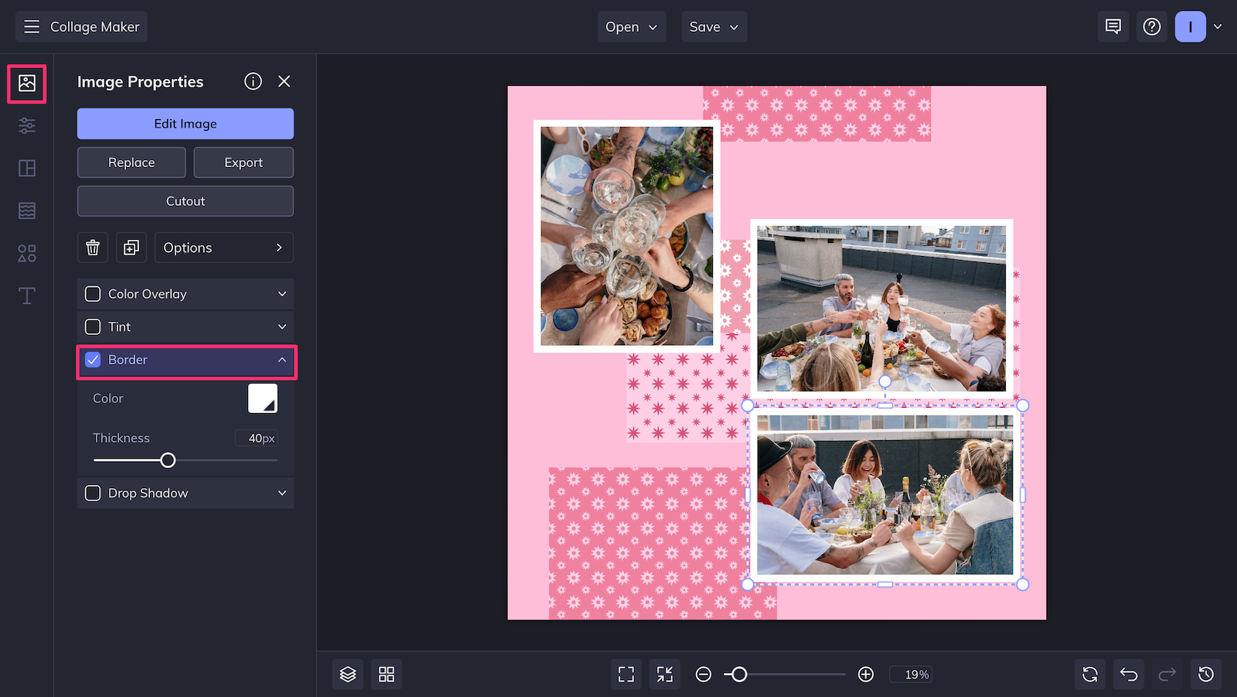Screen dimensions: 1237x697
Task: Click the Cutout button
Action: pos(186,201)
